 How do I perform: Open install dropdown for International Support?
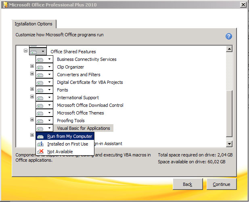pyautogui.click(x=44, y=98)
